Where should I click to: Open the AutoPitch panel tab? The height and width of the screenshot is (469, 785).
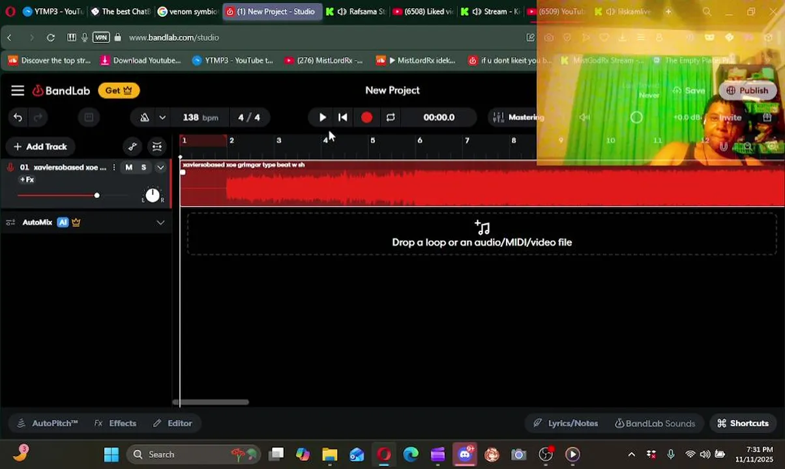pyautogui.click(x=48, y=423)
